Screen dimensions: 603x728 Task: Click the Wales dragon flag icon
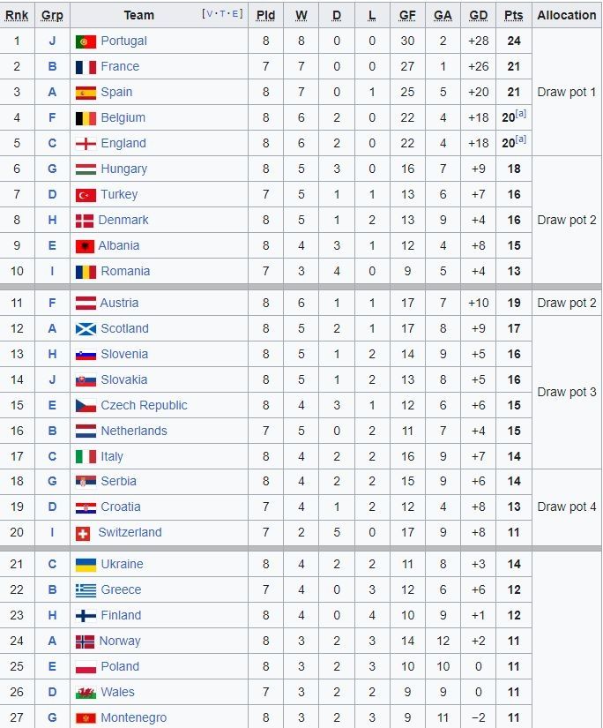pyautogui.click(x=86, y=693)
